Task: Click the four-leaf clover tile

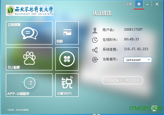Action: coord(67,59)
